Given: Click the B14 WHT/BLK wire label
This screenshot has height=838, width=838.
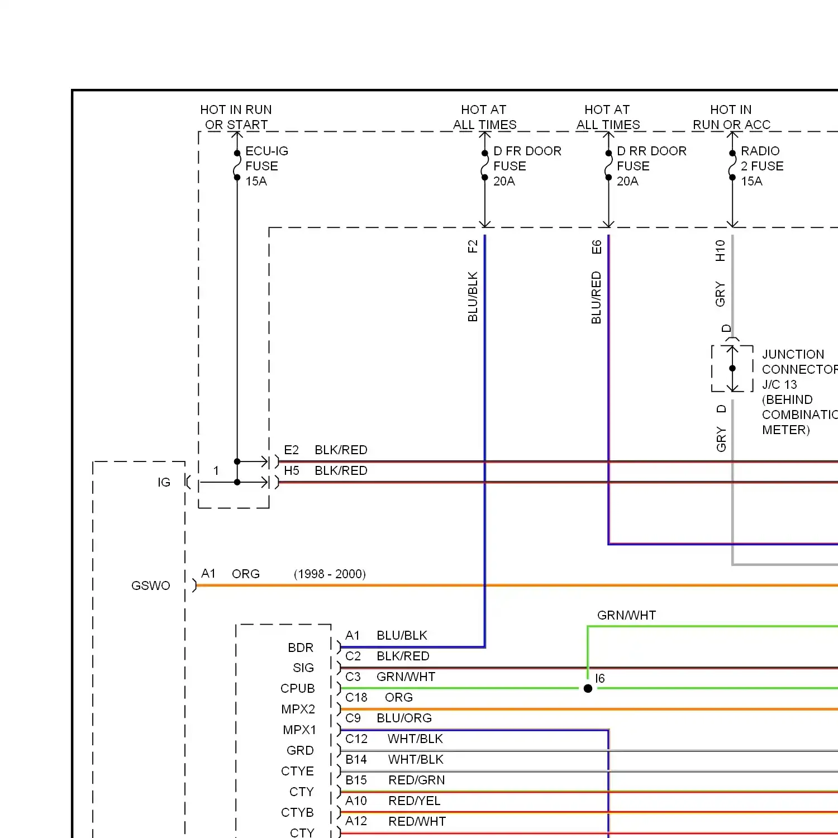Looking at the screenshot, I should point(394,759).
